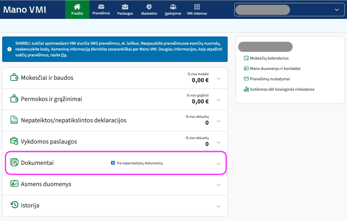The image size is (347, 221).
Task: Go to the Įgaliojimai menu label
Action: 173,14
